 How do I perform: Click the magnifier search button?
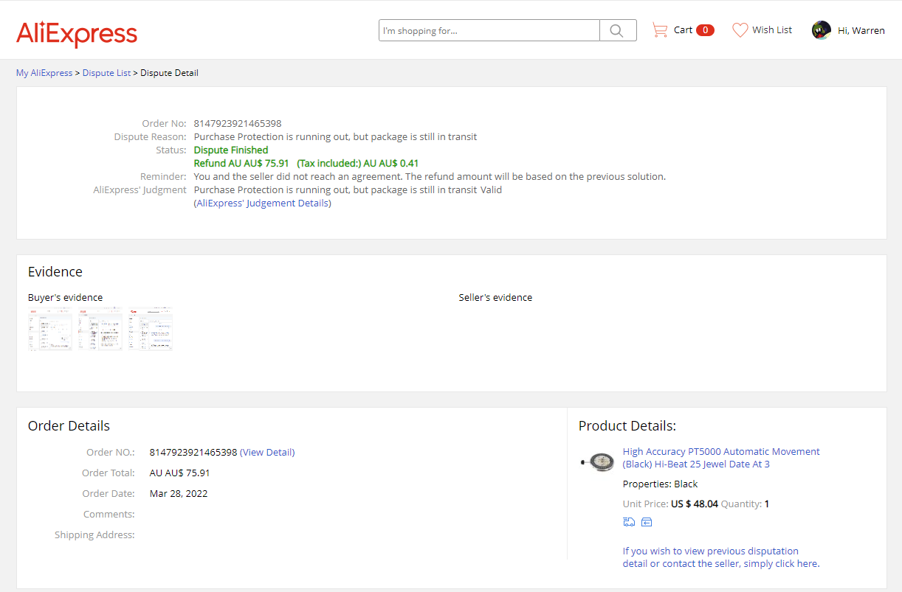tap(617, 30)
